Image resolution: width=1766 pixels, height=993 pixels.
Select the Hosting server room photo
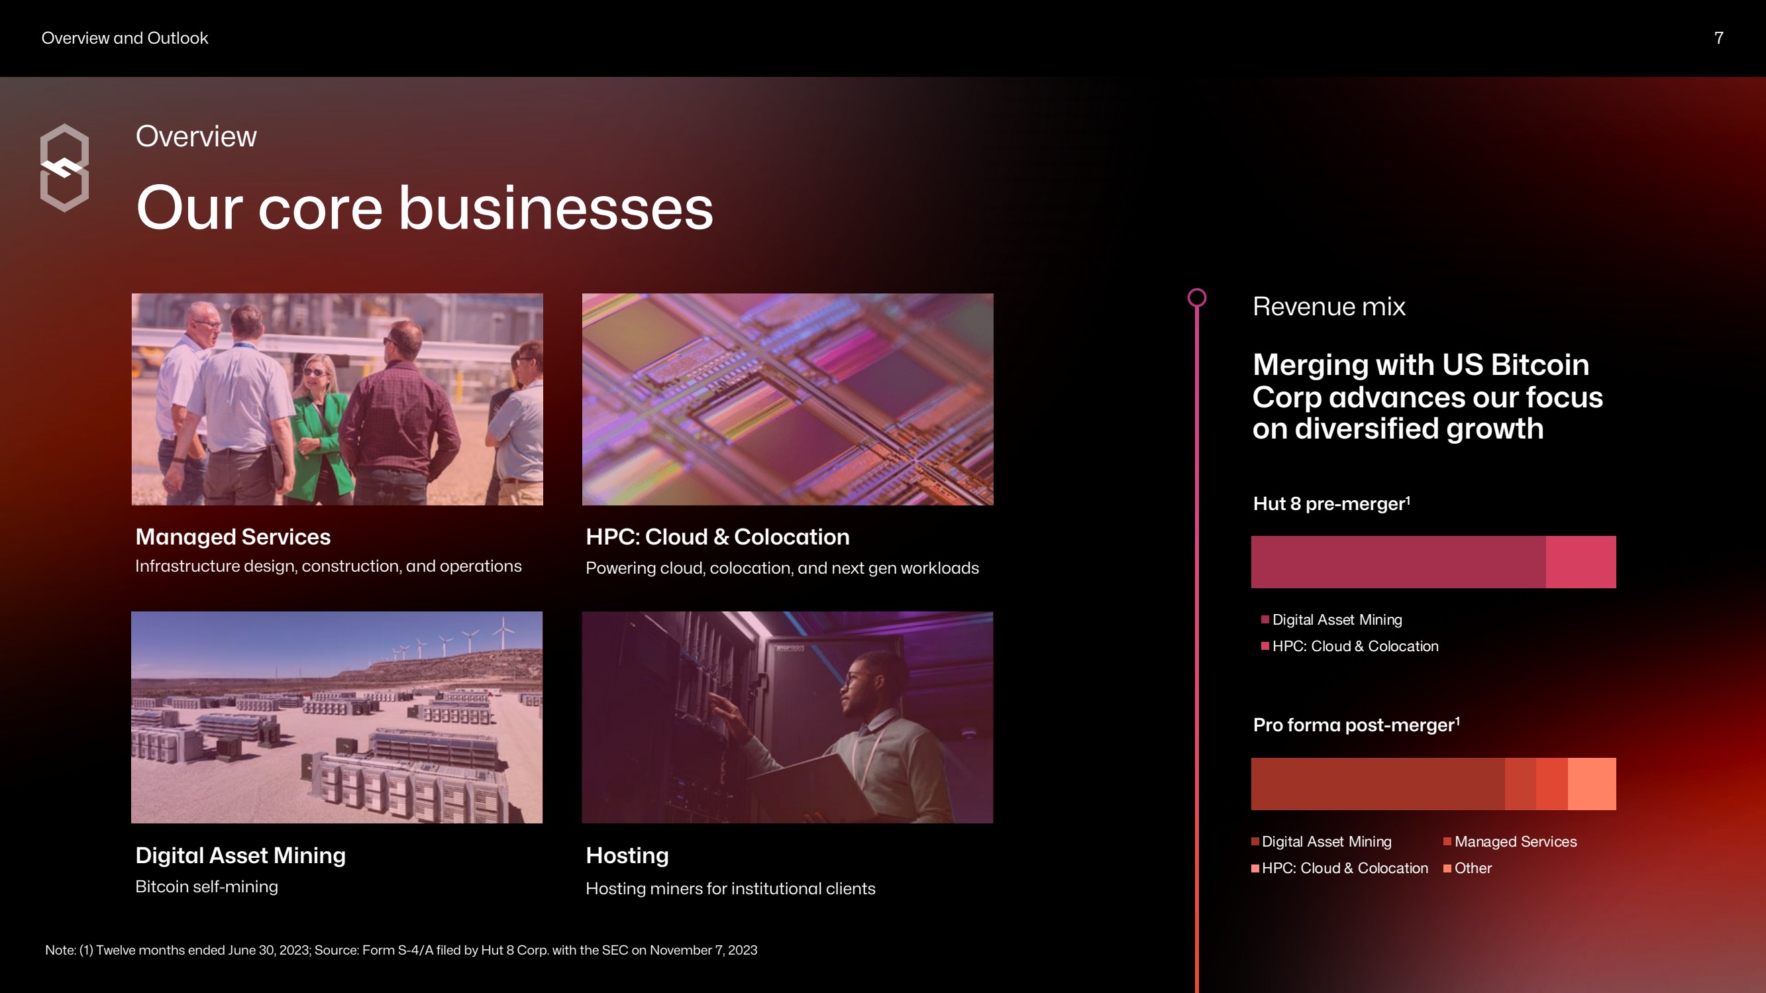click(787, 717)
